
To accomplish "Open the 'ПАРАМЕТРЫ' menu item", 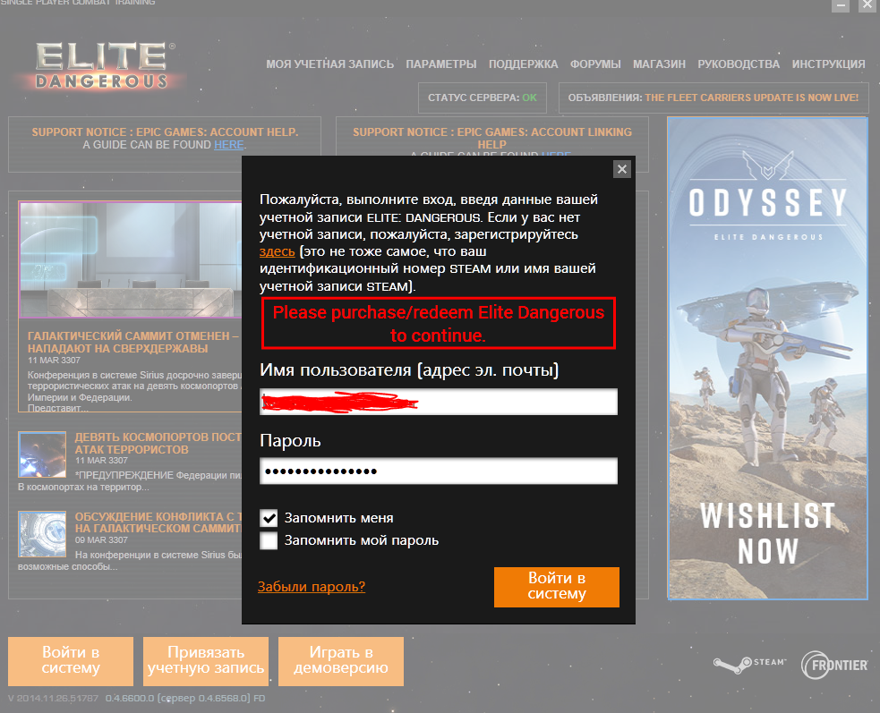I will tap(441, 64).
